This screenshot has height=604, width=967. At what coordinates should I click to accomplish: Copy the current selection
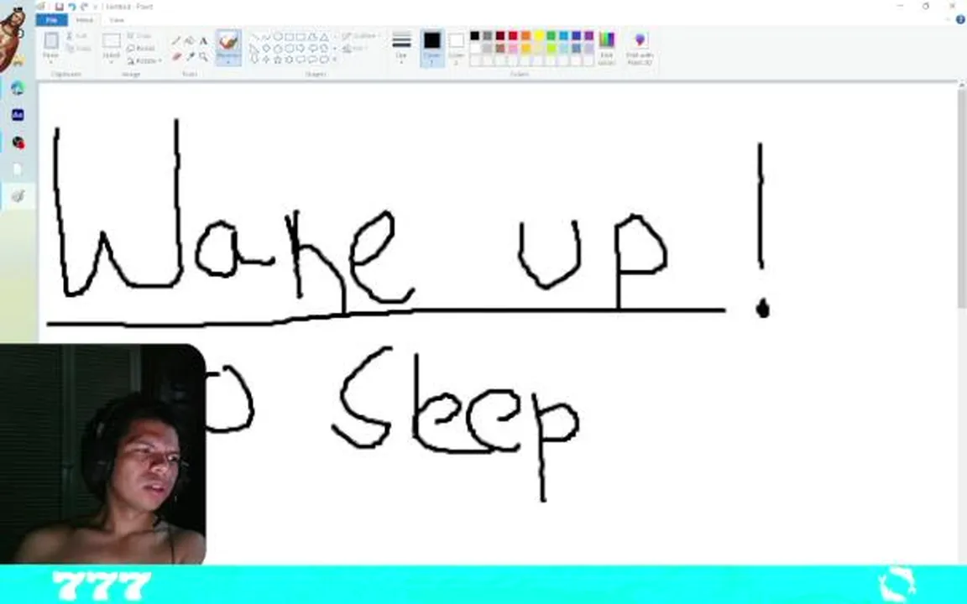79,48
